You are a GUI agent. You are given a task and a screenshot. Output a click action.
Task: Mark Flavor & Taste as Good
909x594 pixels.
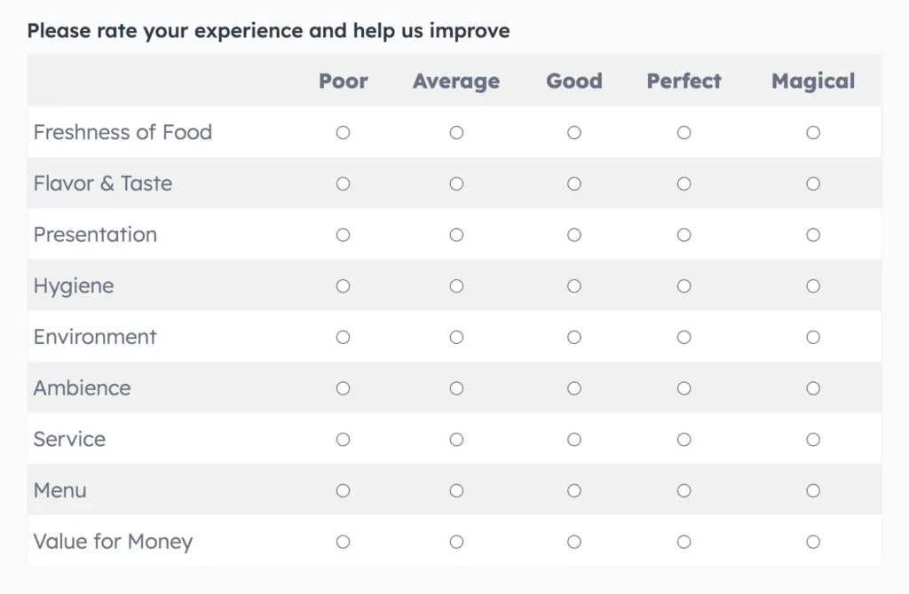click(574, 184)
